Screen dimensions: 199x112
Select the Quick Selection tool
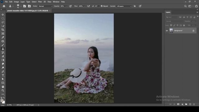[3, 26]
